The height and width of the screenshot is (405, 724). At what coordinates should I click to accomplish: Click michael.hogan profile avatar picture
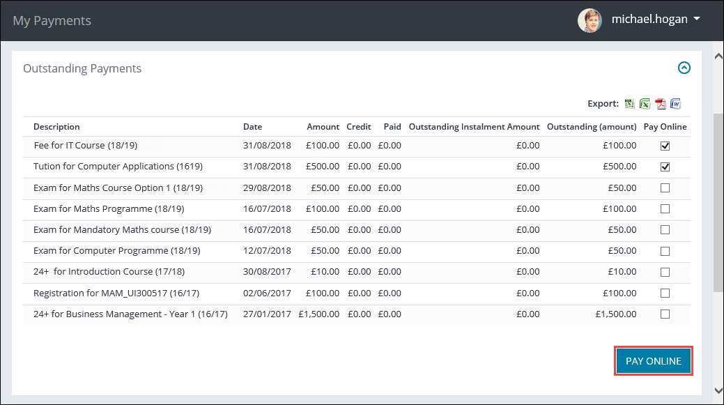590,20
